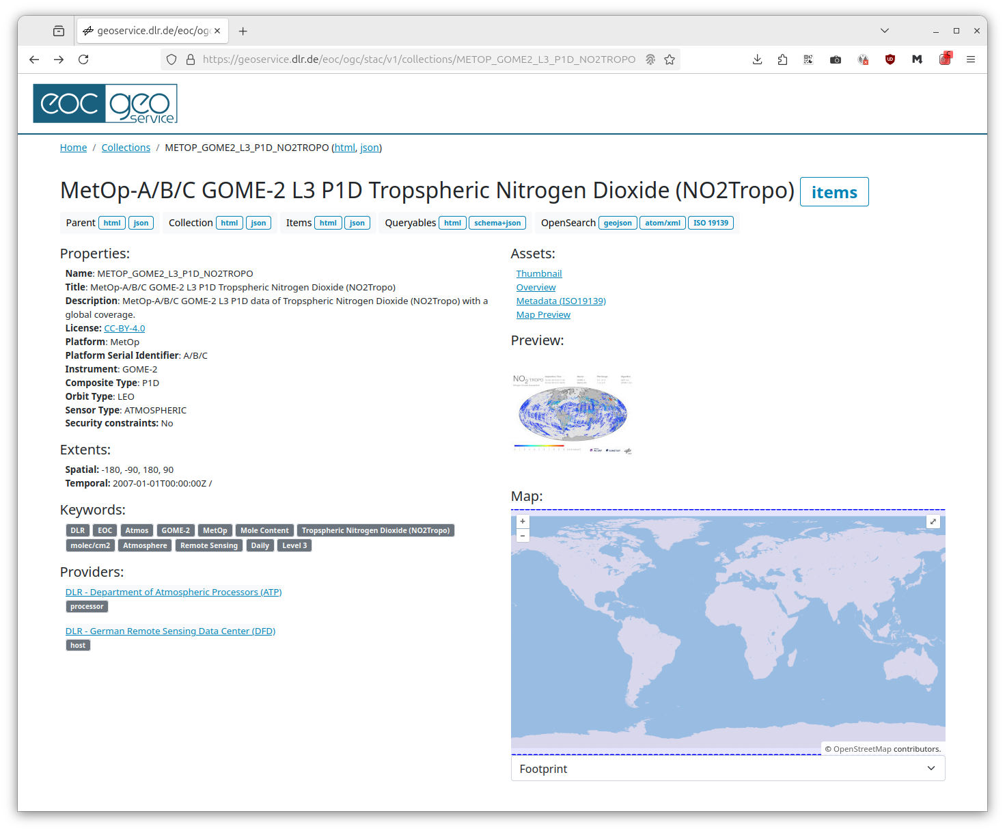1005x831 pixels.
Task: Take a screenshot with the camera icon
Action: tap(836, 59)
